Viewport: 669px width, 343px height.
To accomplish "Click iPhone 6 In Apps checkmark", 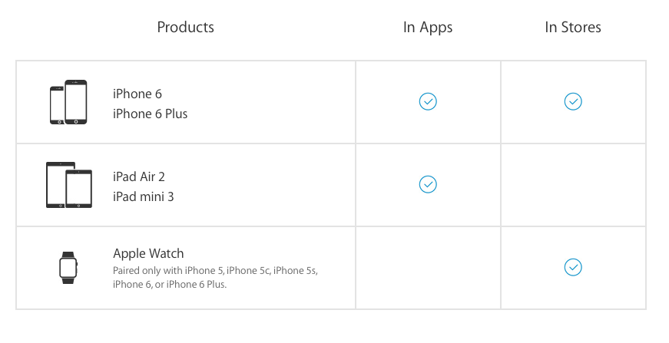I will pos(428,101).
